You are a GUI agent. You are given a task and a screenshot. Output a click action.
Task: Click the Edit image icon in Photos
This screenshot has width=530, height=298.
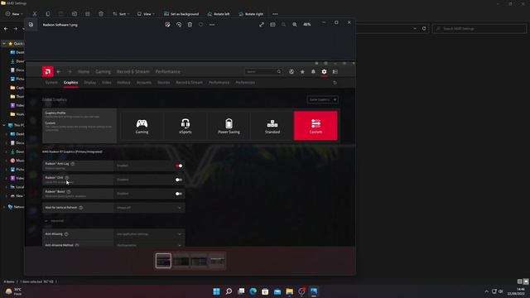pos(167,25)
